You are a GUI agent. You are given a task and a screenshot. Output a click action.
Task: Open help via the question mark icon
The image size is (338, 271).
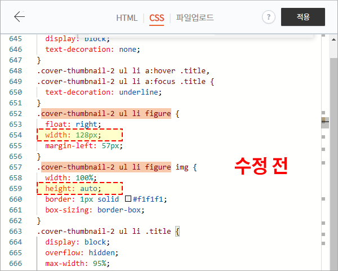(268, 17)
